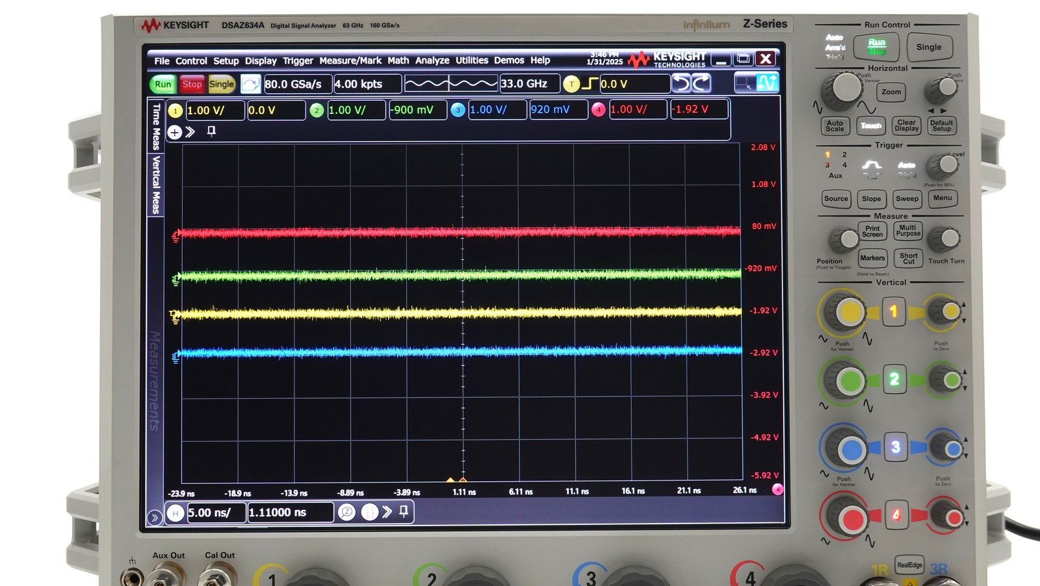Push the channel 3 front panel key
The image size is (1040, 586).
point(895,447)
